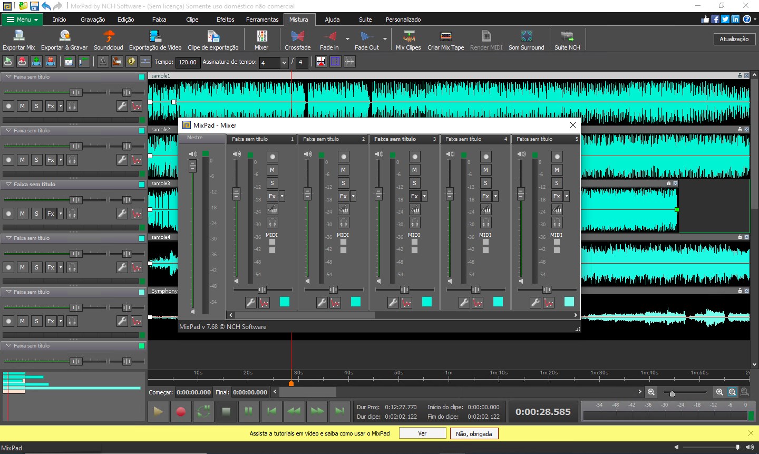Dismiss the tutorial banner with Não, obrigada
This screenshot has width=759, height=454.
pos(474,433)
